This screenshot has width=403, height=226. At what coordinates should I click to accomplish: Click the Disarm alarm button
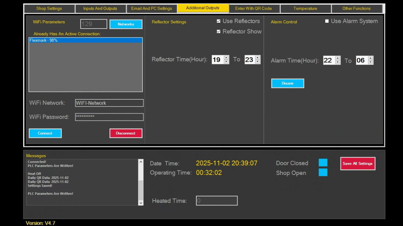tap(288, 83)
